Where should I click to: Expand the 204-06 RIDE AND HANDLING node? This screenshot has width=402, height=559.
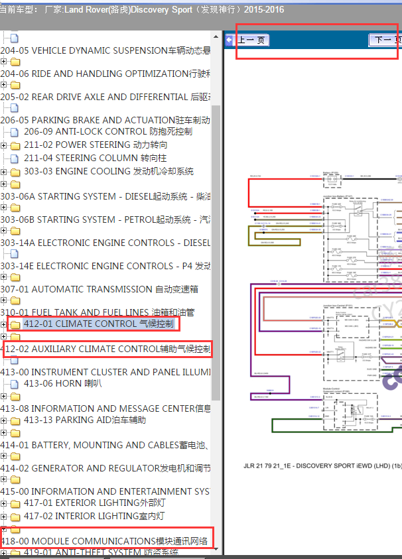coord(3,61)
